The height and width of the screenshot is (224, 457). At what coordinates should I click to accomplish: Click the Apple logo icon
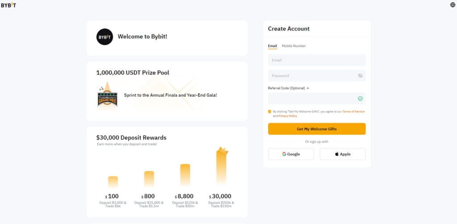[337, 154]
